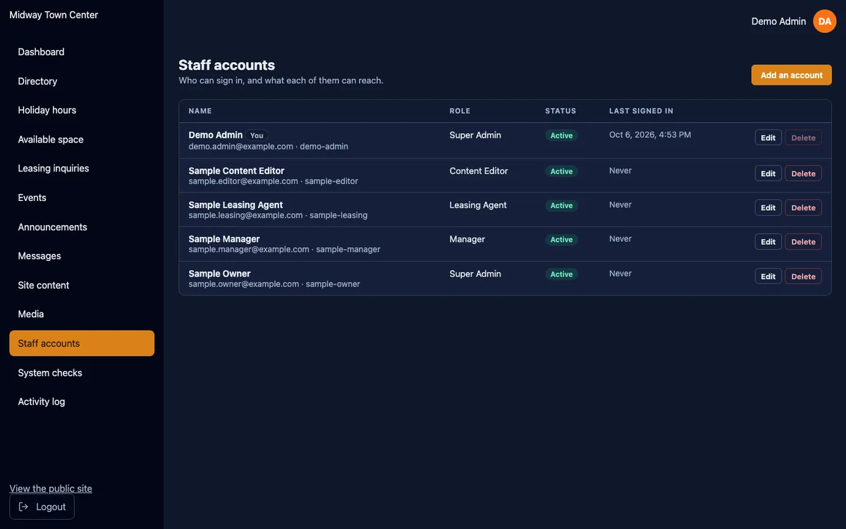Click Active badge for Sample Leasing Agent

pos(561,205)
